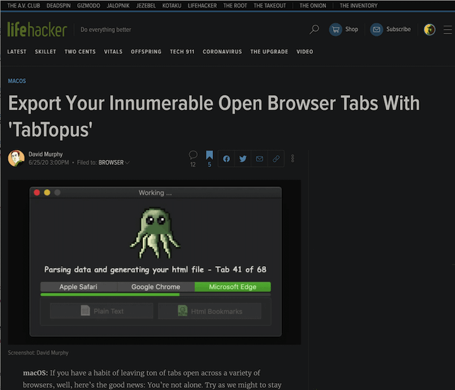Visit THE ONION site

click(313, 6)
